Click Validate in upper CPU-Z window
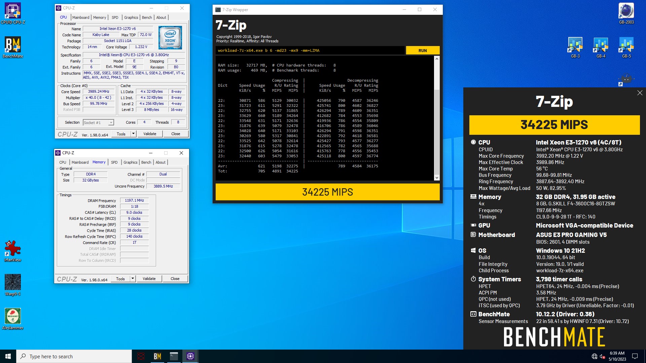 click(150, 134)
